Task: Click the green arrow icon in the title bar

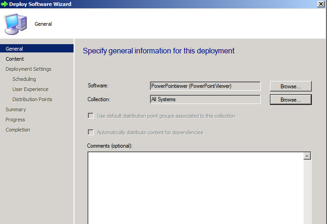Action: point(5,4)
